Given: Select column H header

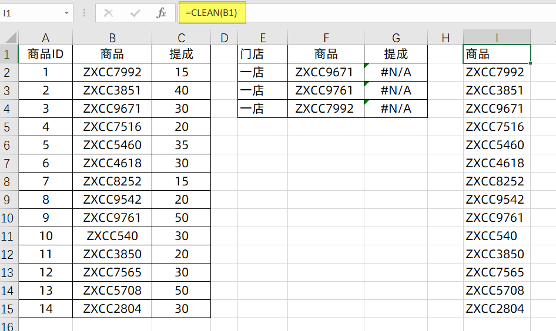Looking at the screenshot, I should tap(446, 38).
